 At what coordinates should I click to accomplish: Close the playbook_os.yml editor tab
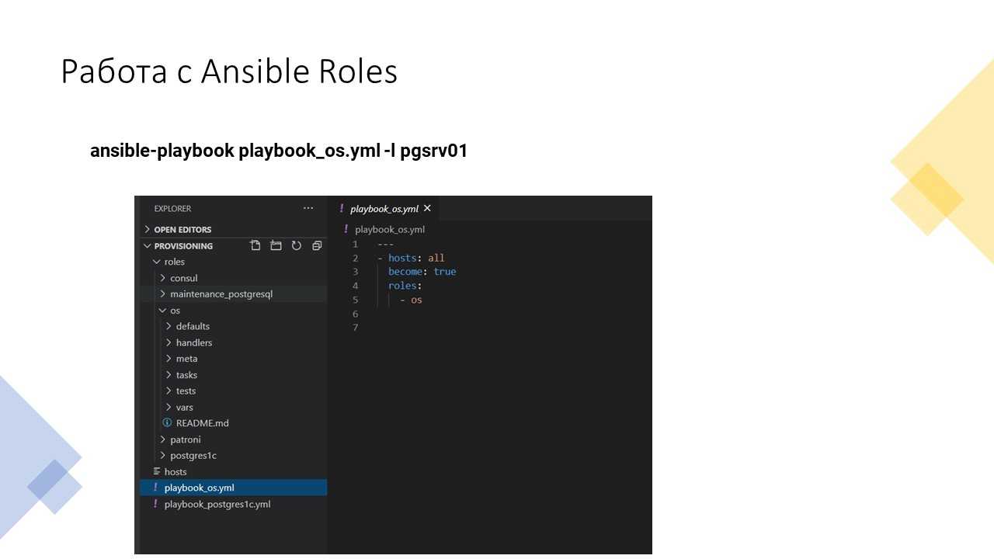427,208
